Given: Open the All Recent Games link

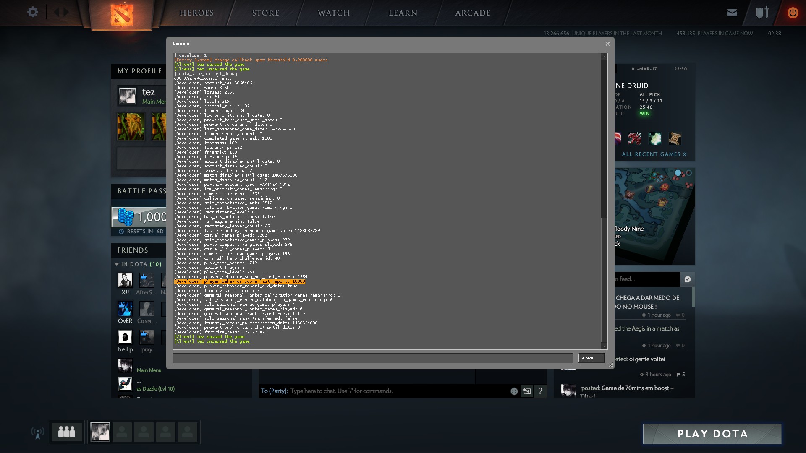Looking at the screenshot, I should tap(654, 154).
